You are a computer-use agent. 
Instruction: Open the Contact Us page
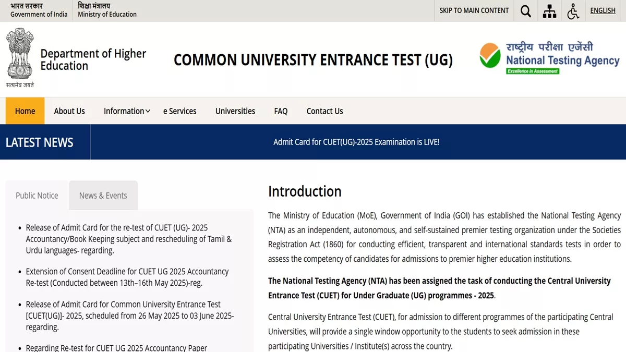pos(324,111)
